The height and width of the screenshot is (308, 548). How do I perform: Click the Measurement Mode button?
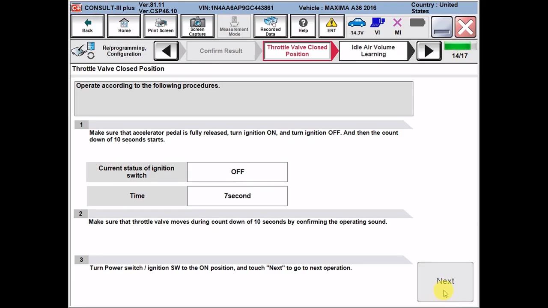(x=234, y=26)
